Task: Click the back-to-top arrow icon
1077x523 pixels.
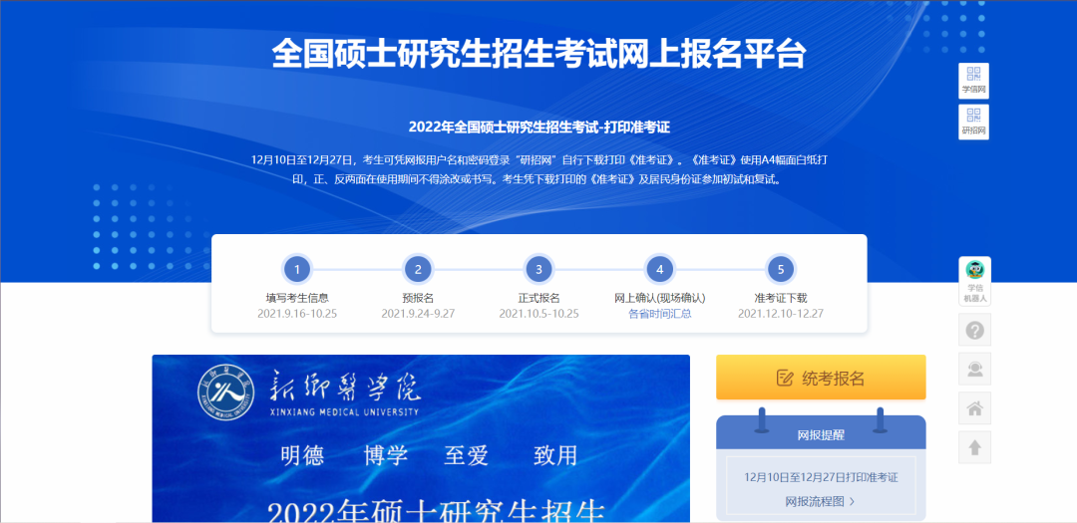Action: pos(974,447)
